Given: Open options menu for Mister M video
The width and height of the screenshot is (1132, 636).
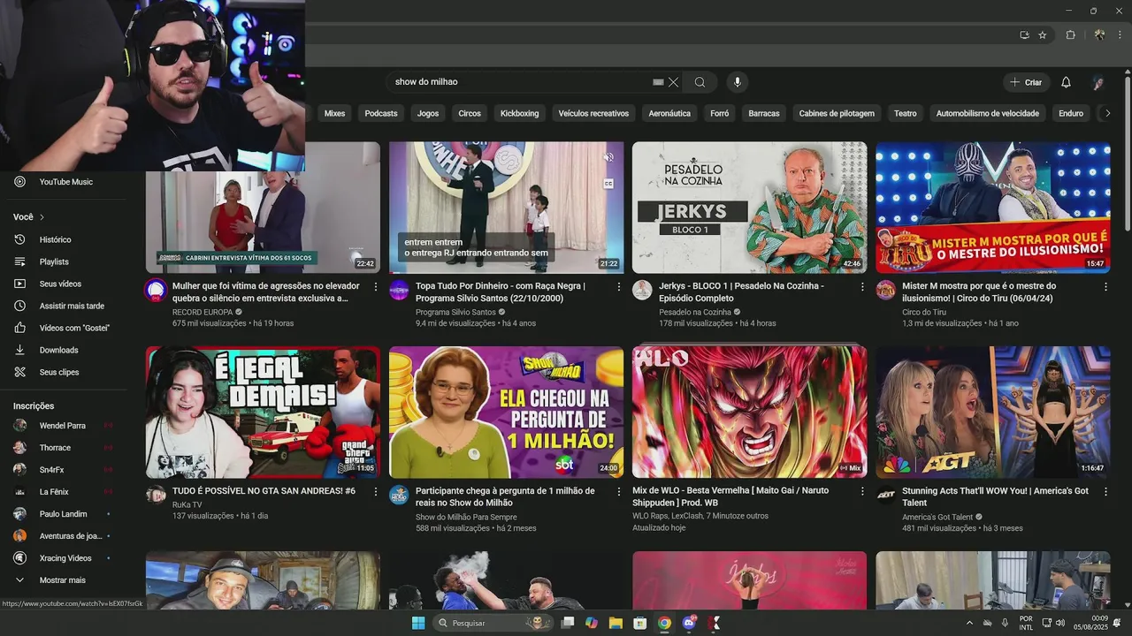Looking at the screenshot, I should click(1105, 287).
